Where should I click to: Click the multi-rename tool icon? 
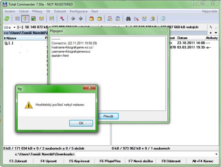(x=136, y=18)
